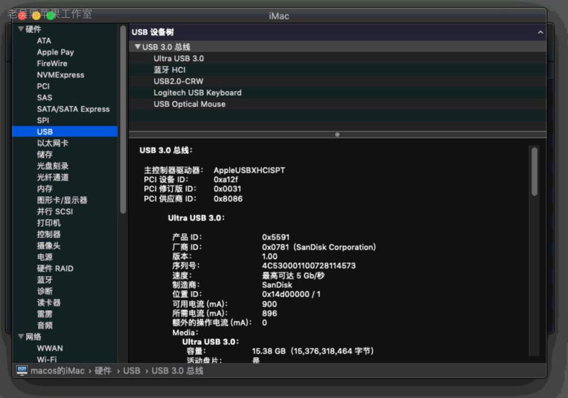Collapse the USB 3.0 总线 tree node
The image size is (568, 398).
click(138, 47)
